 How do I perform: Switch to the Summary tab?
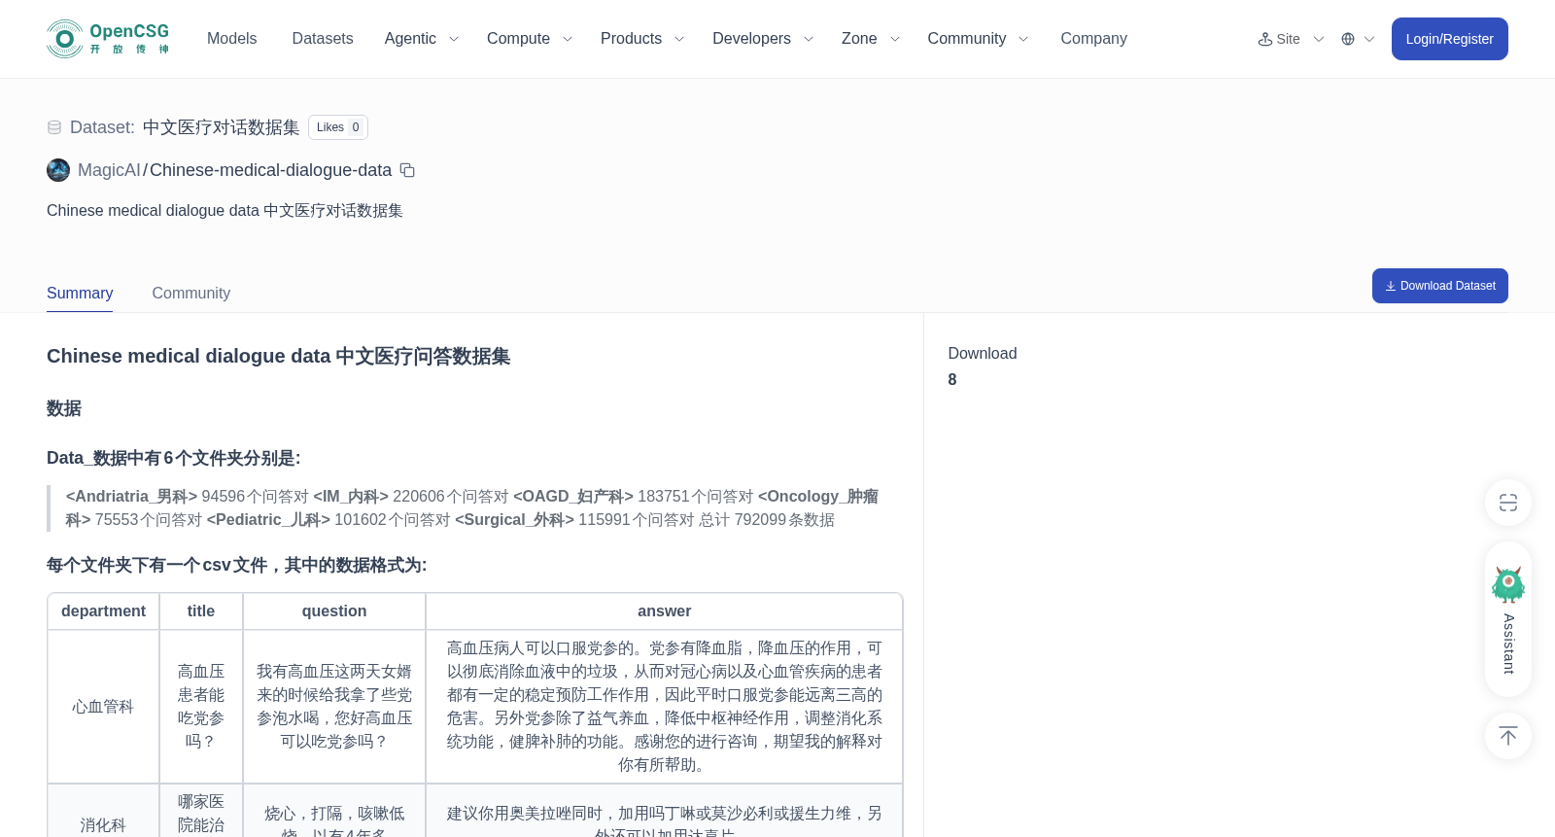80,294
